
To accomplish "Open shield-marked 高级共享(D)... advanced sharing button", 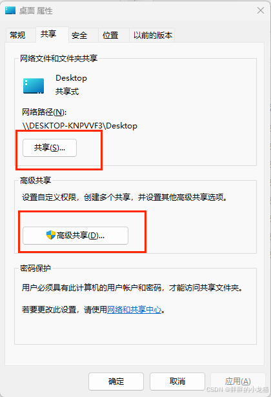I will point(75,236).
